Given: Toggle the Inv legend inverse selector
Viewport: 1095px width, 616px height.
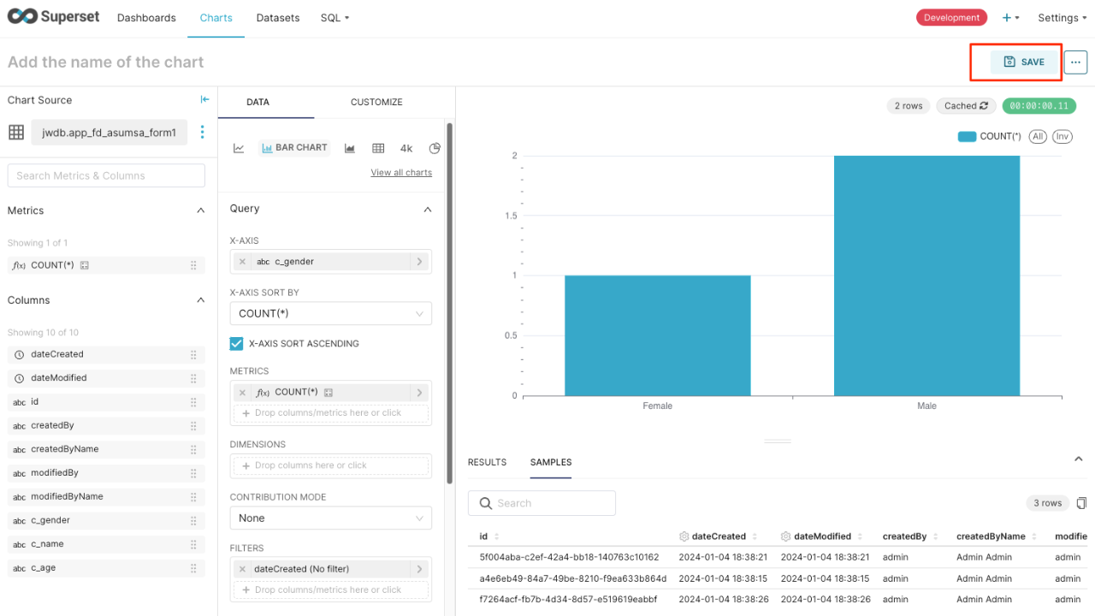Looking at the screenshot, I should (1062, 137).
